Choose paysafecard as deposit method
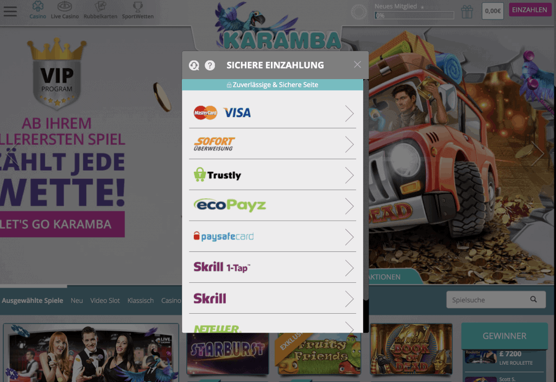 [273, 236]
